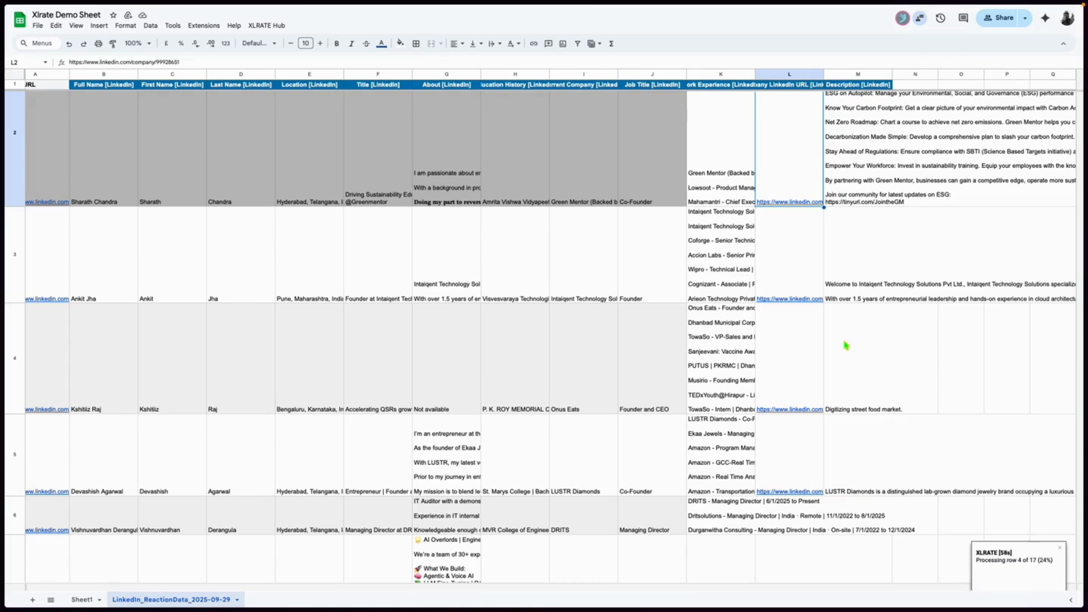Click the formula bar to edit the URL

pos(123,62)
